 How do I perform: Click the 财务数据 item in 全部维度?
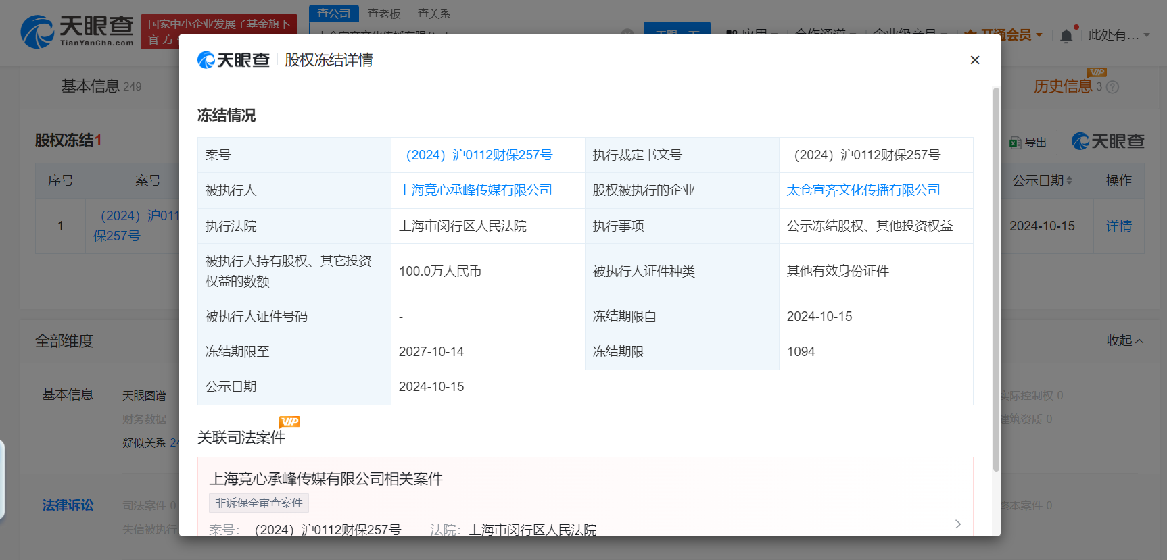144,419
